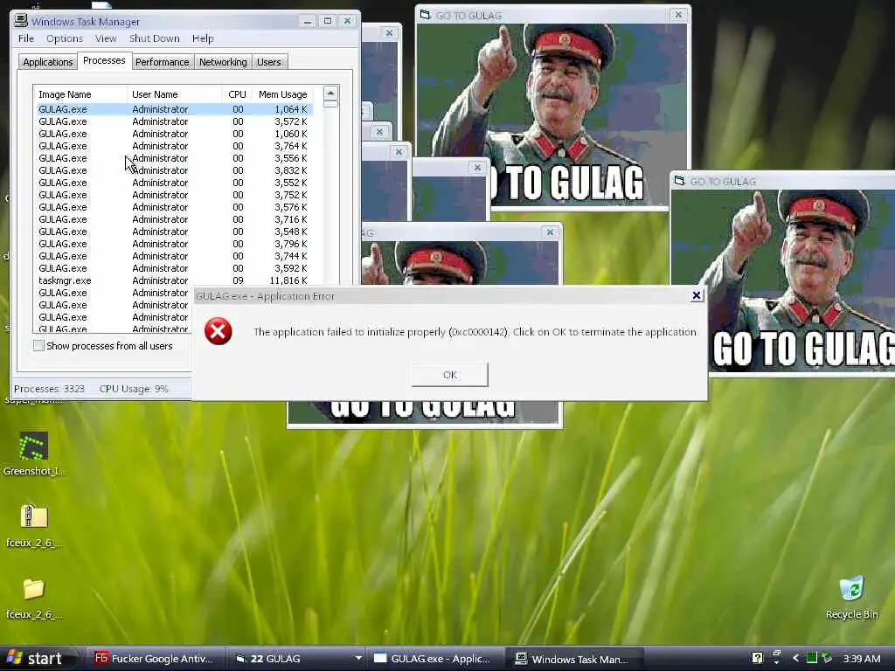The height and width of the screenshot is (671, 895).
Task: Select the GULAG.exe process using 3,716 K
Action: click(x=174, y=219)
